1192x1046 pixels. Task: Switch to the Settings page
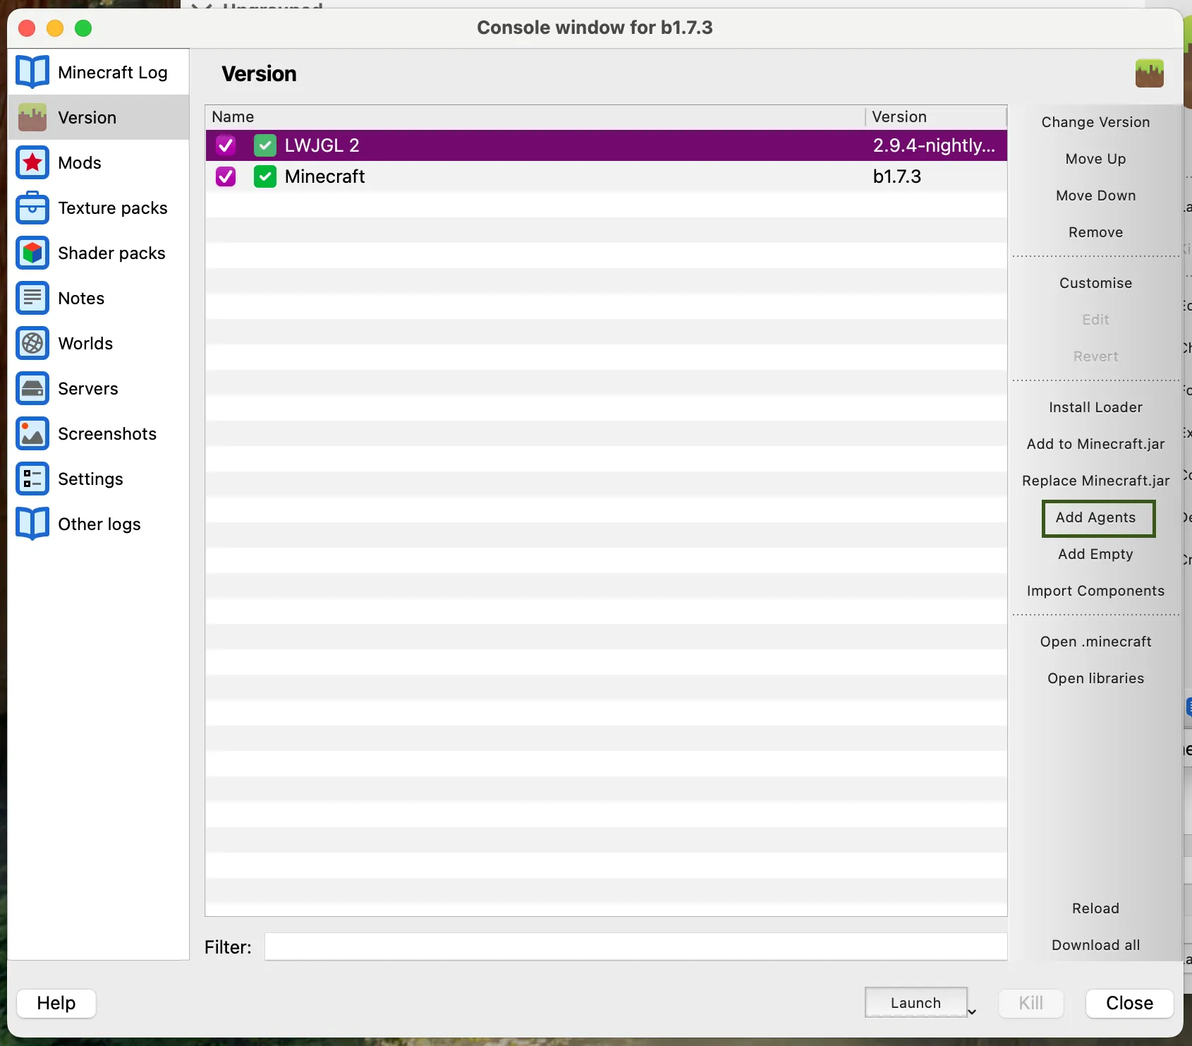[x=90, y=479]
